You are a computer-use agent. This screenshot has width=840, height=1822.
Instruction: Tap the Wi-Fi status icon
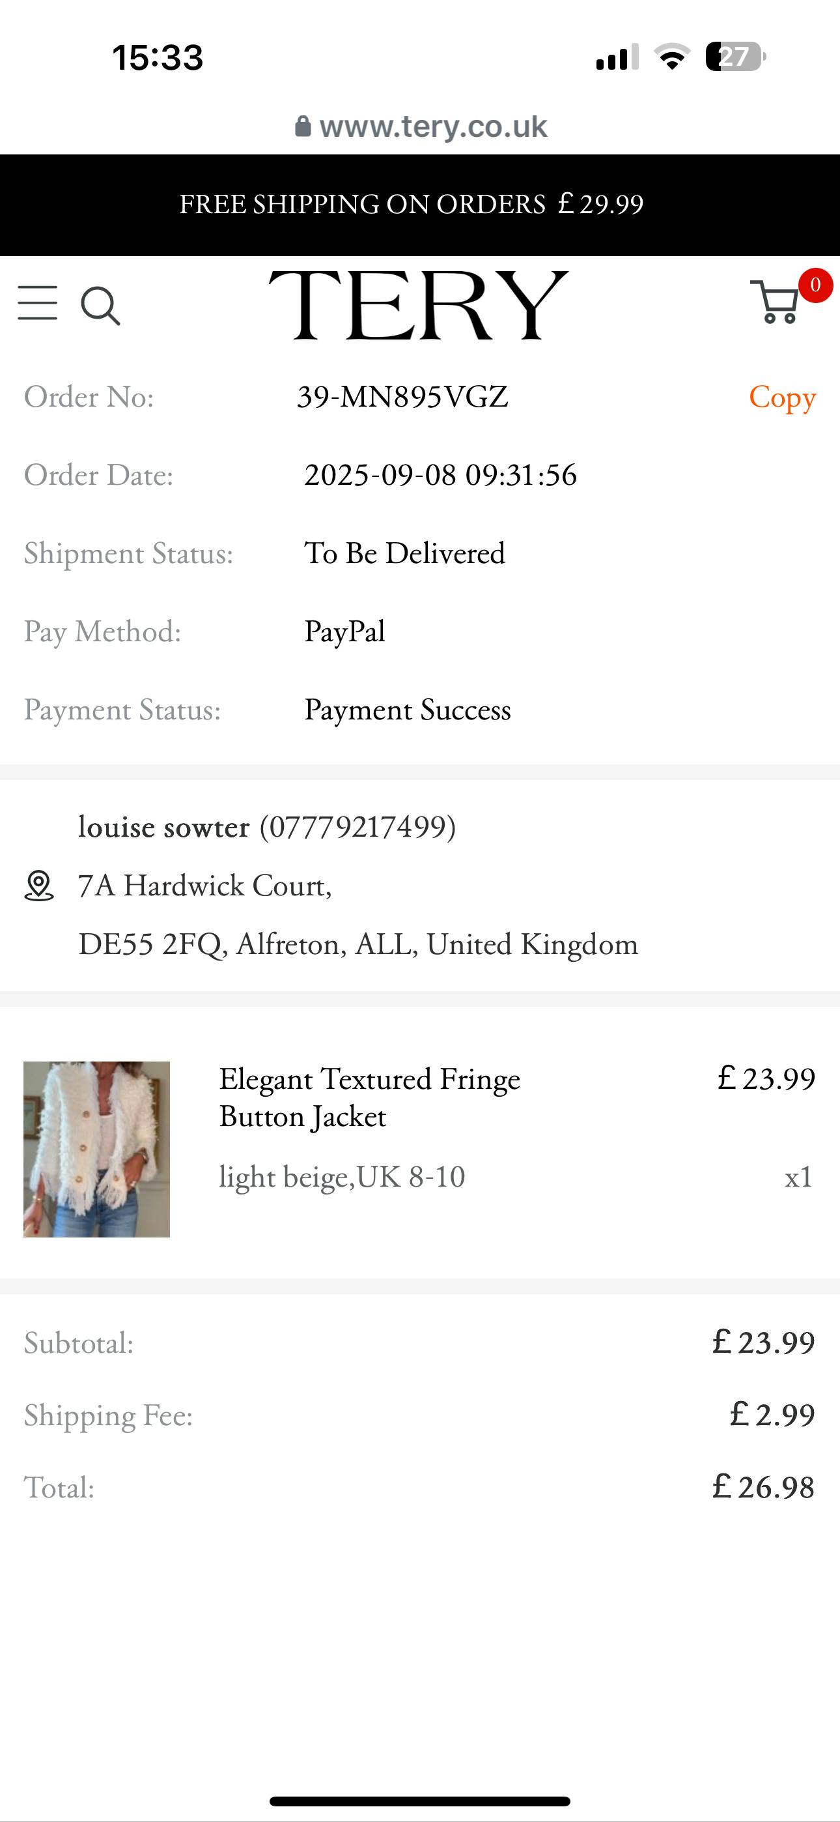[x=672, y=57]
